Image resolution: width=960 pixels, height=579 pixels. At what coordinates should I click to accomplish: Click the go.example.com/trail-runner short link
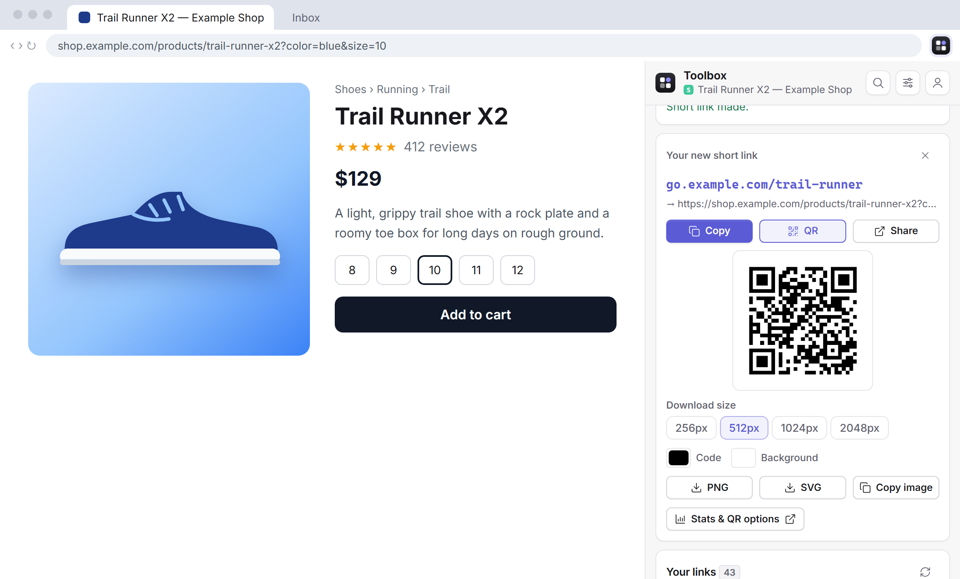point(764,184)
